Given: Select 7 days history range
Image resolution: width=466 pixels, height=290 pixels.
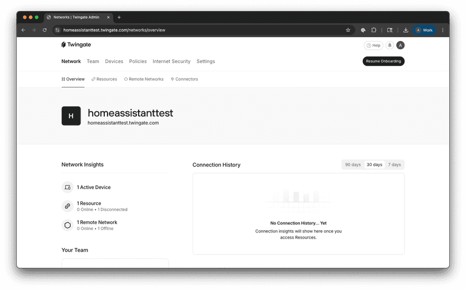Looking at the screenshot, I should coord(394,164).
